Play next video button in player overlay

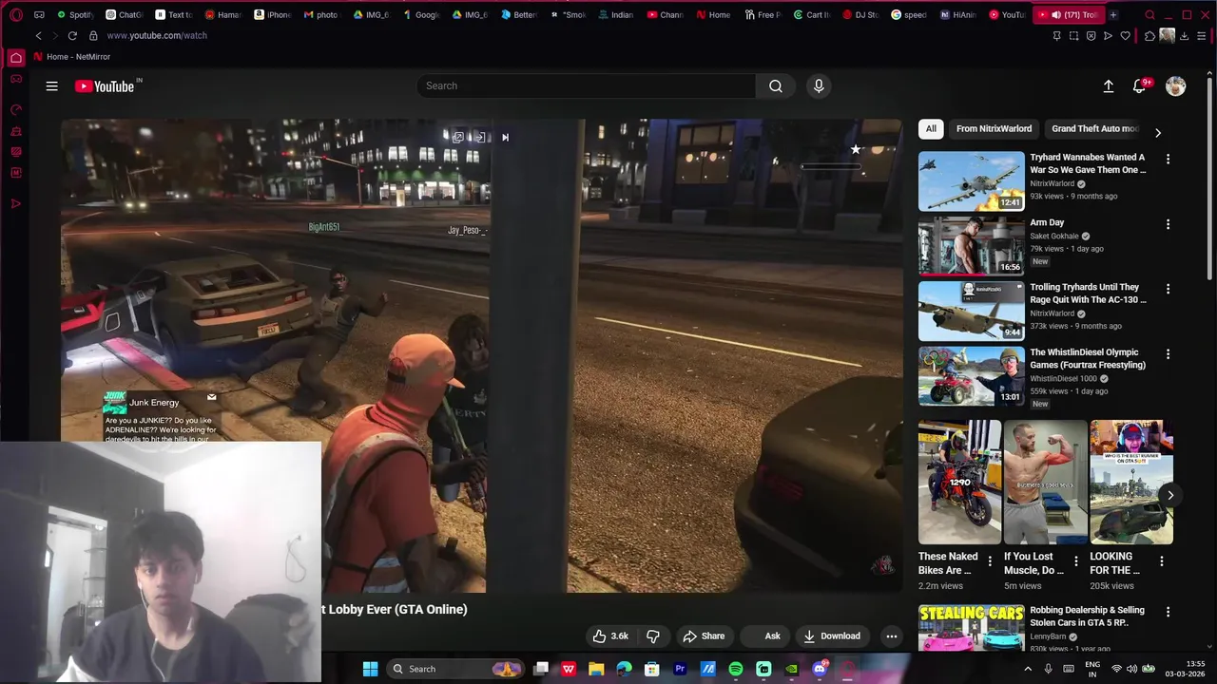tap(505, 138)
